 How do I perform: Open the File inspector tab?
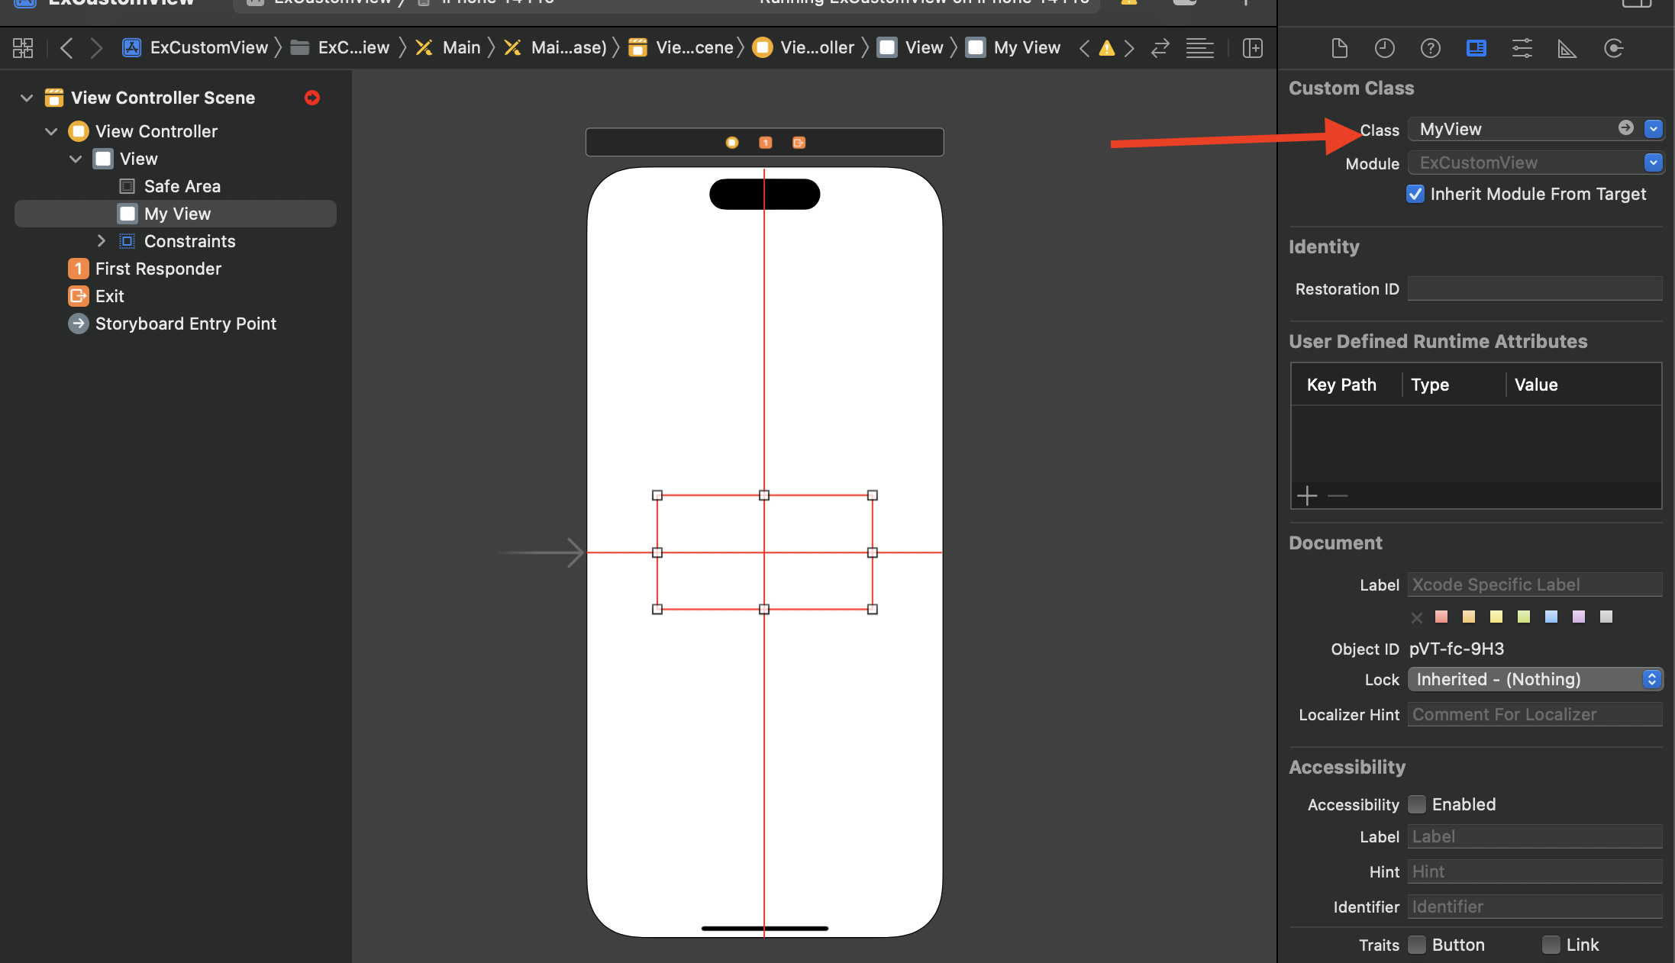tap(1339, 48)
